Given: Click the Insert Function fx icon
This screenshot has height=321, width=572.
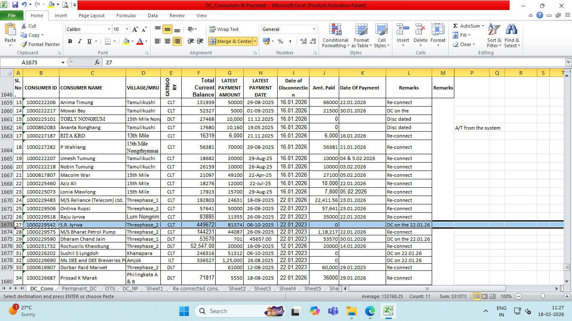Looking at the screenshot, I should (x=97, y=62).
